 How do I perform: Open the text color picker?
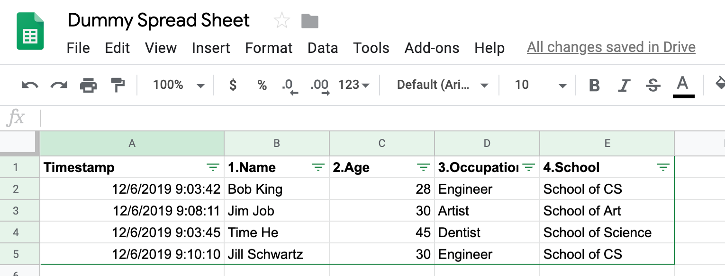click(683, 85)
